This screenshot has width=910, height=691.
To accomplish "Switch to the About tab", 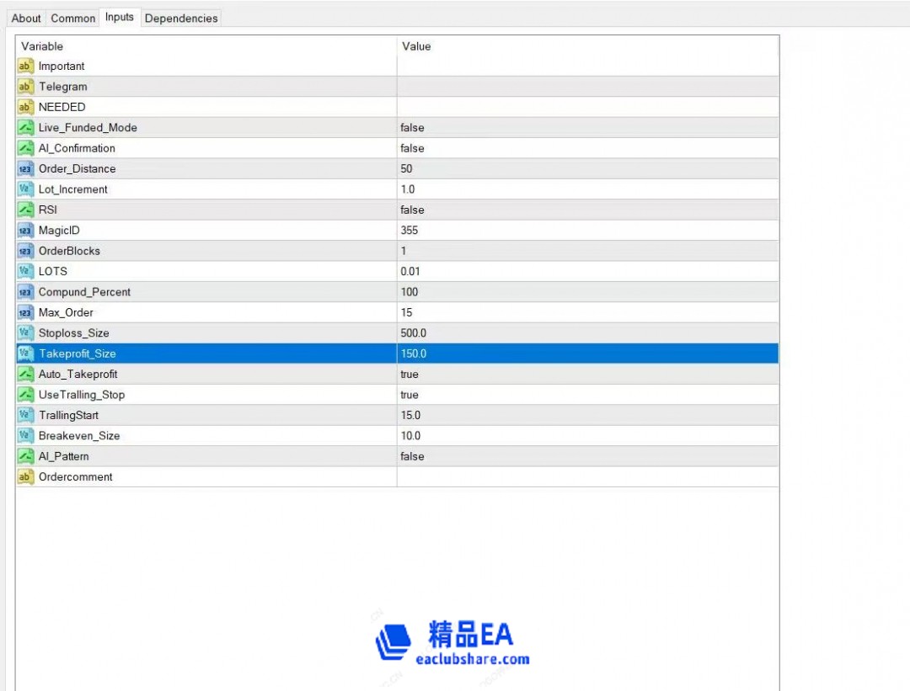I will 26,18.
